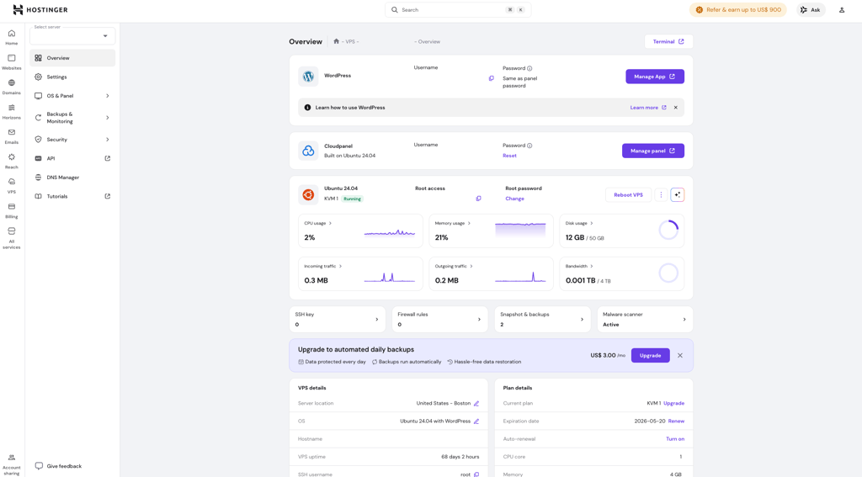
Task: Open Settings in sidebar
Action: tap(72, 77)
